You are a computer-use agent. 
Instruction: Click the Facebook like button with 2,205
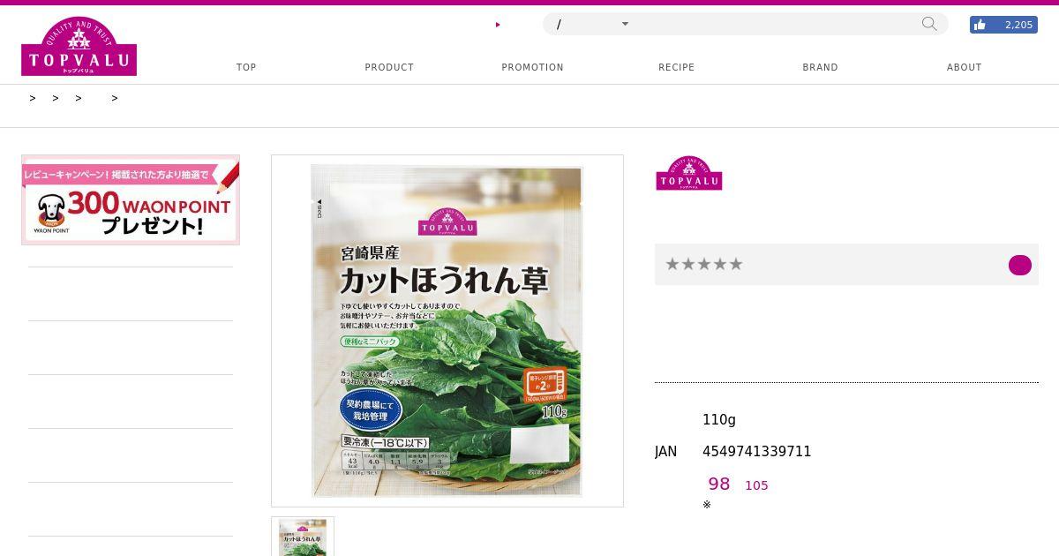point(1003,25)
